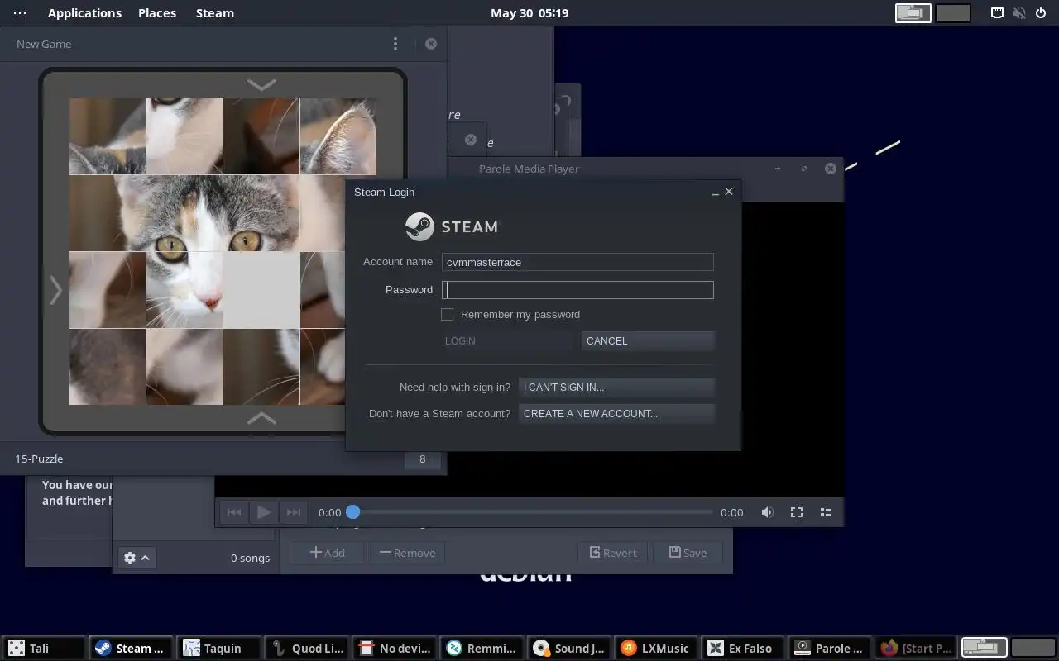Image resolution: width=1059 pixels, height=661 pixels.
Task: Click the Parole seek slider handle
Action: click(352, 512)
